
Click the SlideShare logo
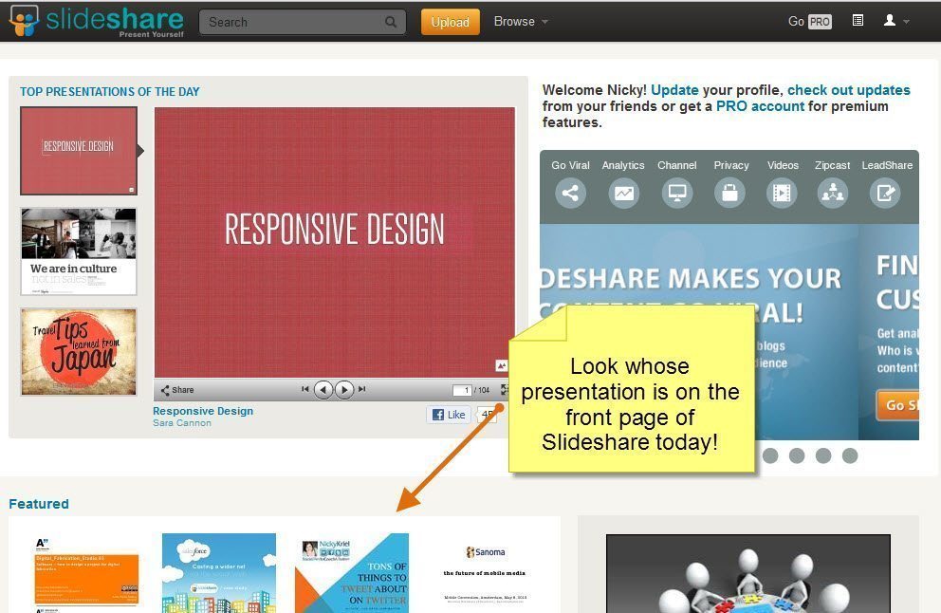97,21
